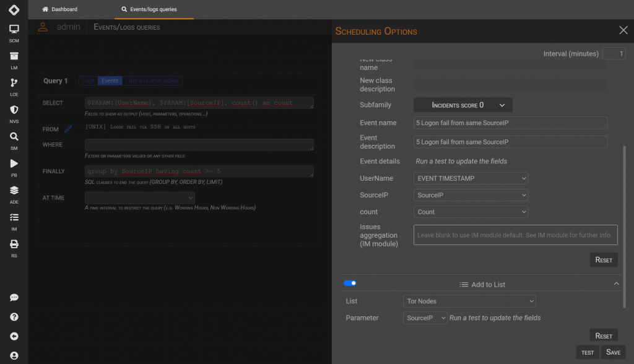Click the Scheduling Options panel scrollbar
The height and width of the screenshot is (364, 634).
click(x=624, y=227)
